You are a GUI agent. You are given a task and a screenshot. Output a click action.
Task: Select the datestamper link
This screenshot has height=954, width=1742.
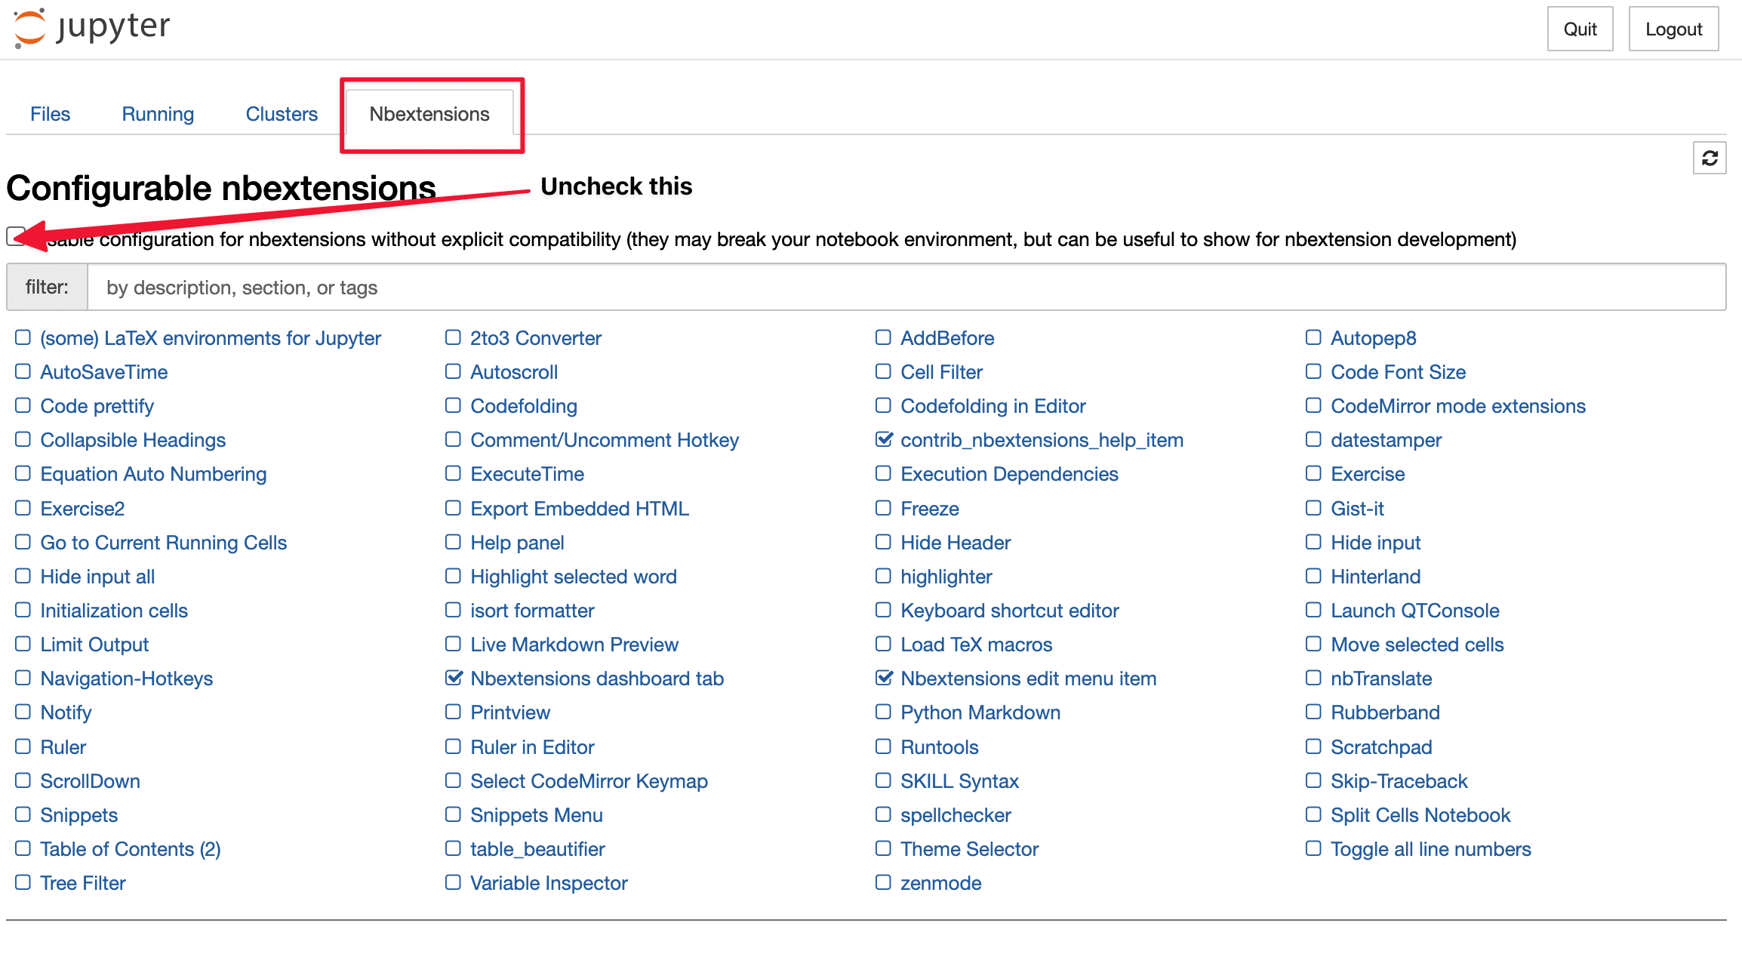click(x=1387, y=440)
